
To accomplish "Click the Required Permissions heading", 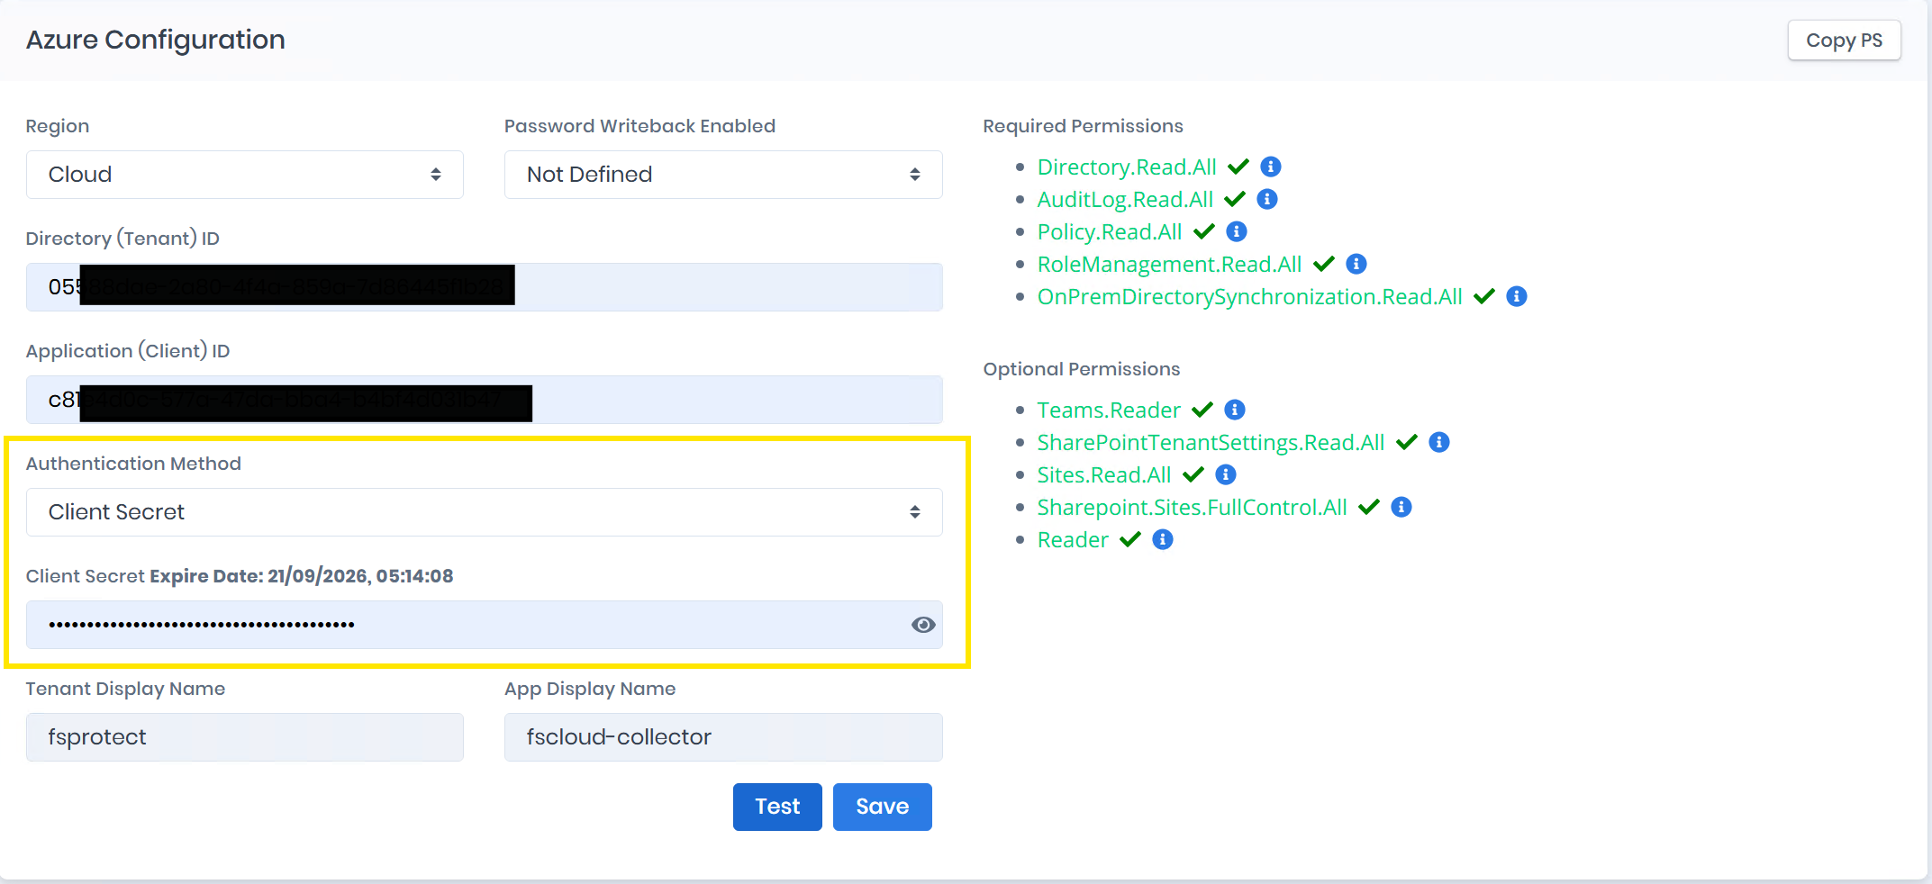I will click(1083, 126).
